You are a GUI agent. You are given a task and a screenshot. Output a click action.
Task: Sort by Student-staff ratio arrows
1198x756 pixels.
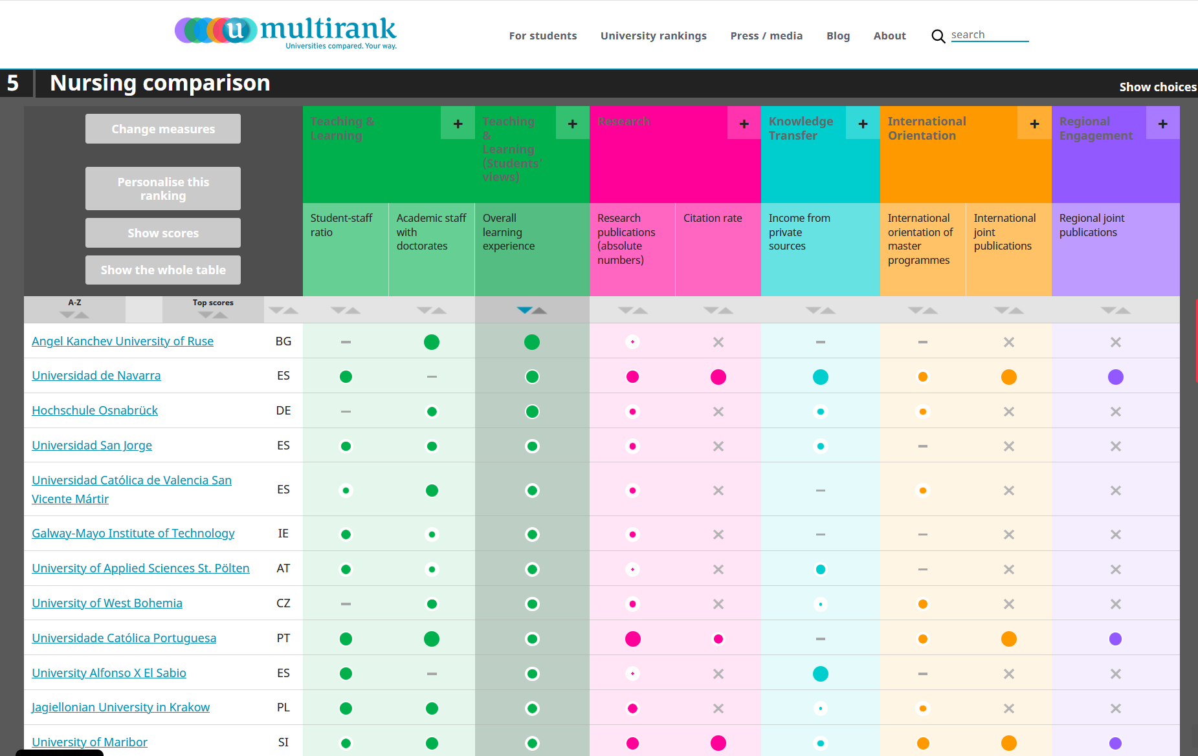[x=345, y=310]
